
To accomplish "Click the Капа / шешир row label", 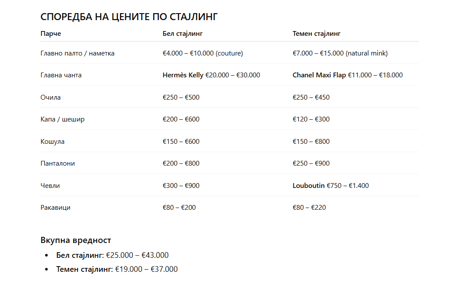I will click(63, 119).
